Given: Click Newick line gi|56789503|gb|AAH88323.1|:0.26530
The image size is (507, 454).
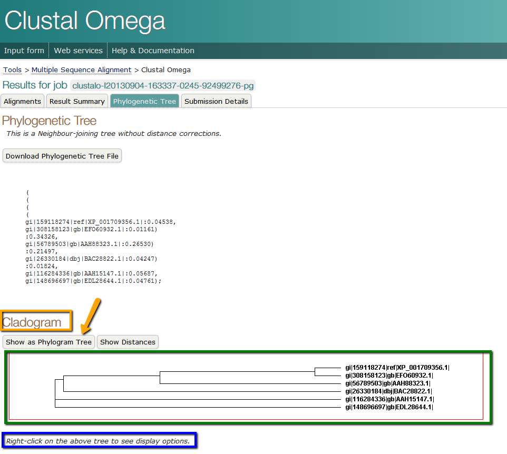Looking at the screenshot, I should 90,244.
